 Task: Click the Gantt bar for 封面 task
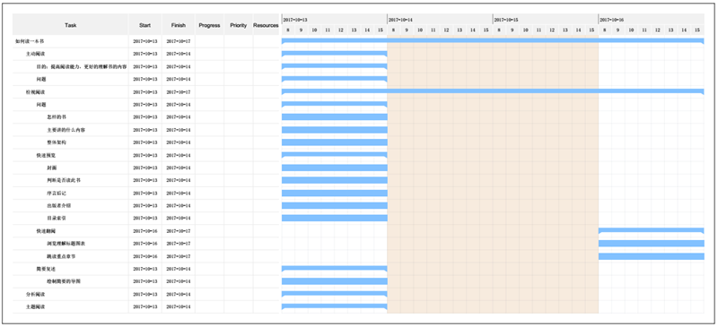[334, 168]
